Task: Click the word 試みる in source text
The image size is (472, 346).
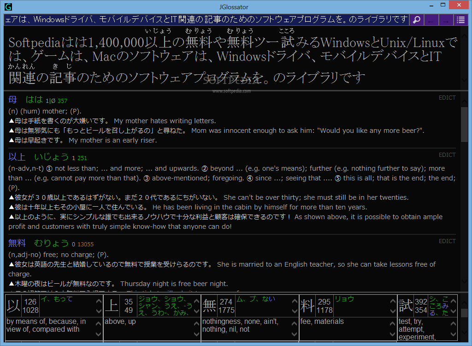Action: [x=301, y=42]
